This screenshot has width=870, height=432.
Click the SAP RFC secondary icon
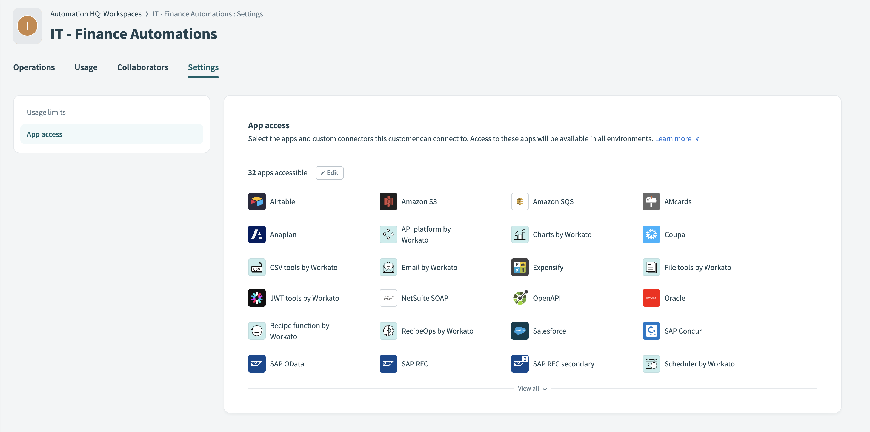point(519,364)
